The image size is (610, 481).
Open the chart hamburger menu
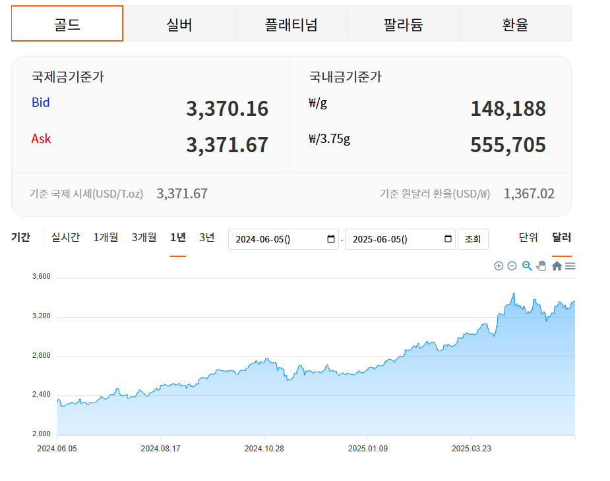[570, 266]
